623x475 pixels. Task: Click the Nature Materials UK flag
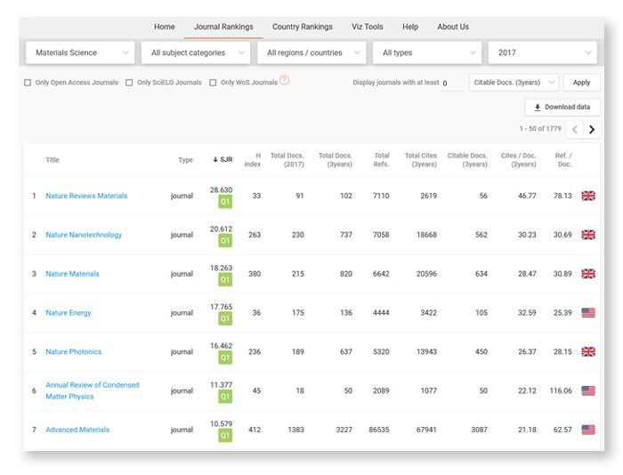588,274
